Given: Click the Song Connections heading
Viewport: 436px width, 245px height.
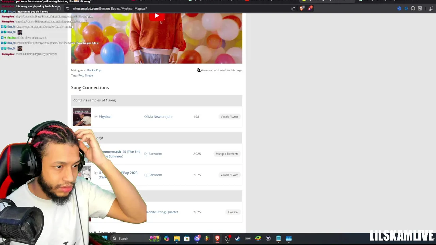Looking at the screenshot, I should [x=90, y=88].
